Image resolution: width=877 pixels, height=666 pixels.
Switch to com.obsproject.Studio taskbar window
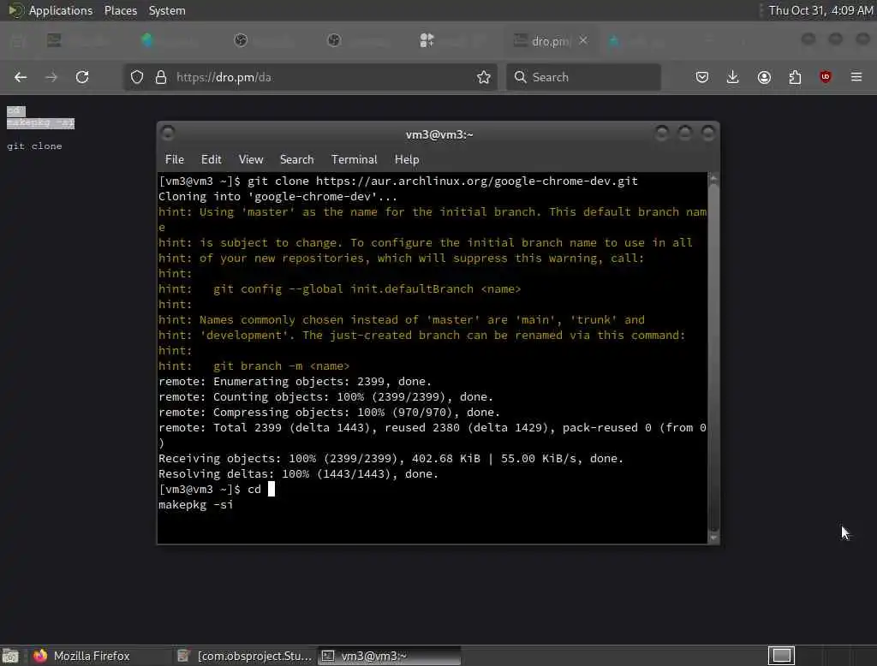[244, 656]
